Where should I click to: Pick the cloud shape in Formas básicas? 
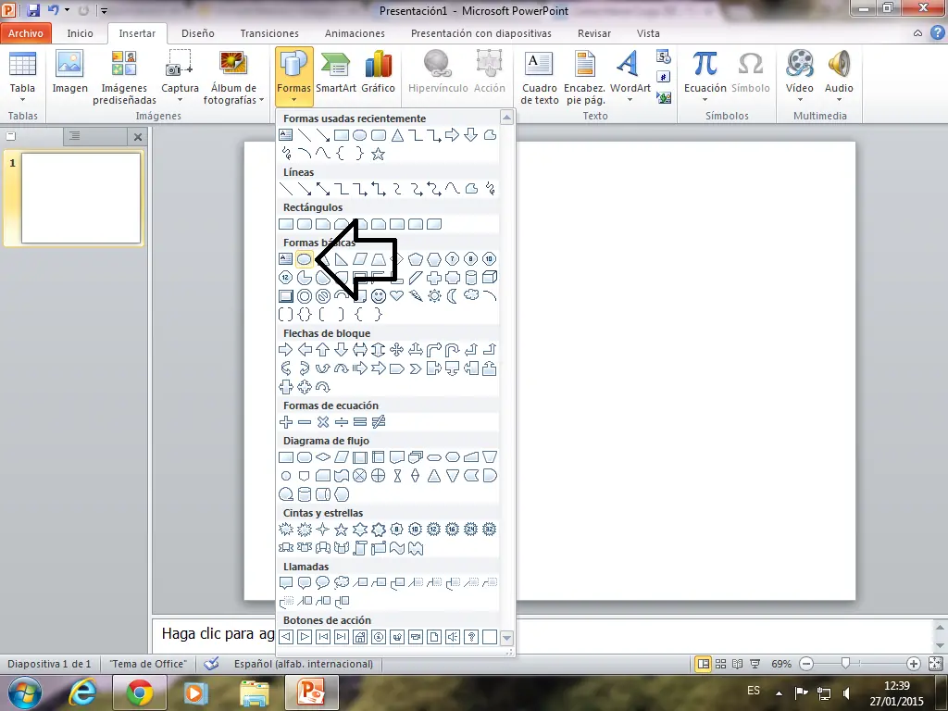pos(471,295)
